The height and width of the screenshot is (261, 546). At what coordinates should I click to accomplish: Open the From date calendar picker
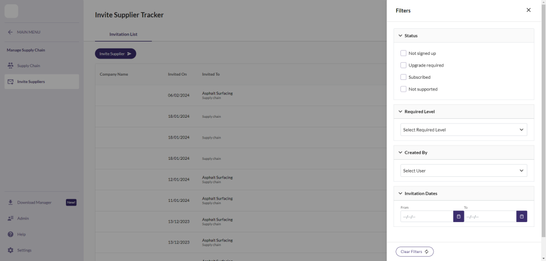459,216
